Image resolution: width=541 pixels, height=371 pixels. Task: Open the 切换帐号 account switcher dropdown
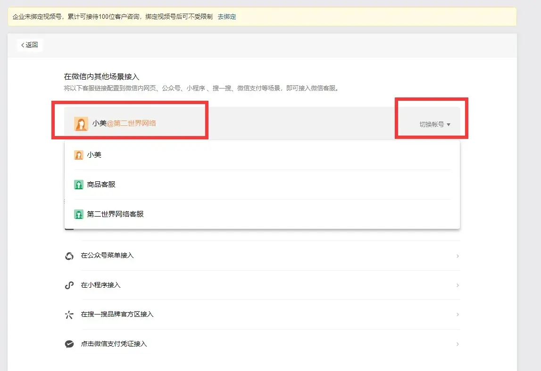(x=435, y=125)
